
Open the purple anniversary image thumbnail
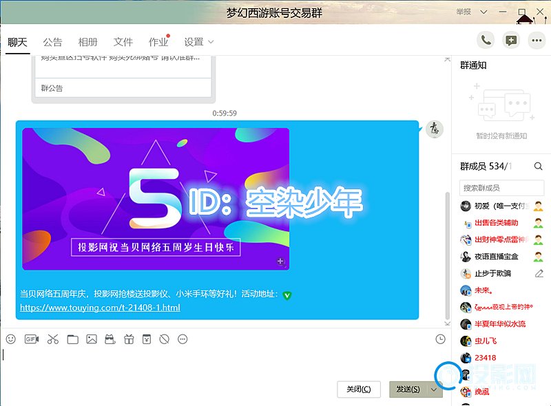point(156,199)
